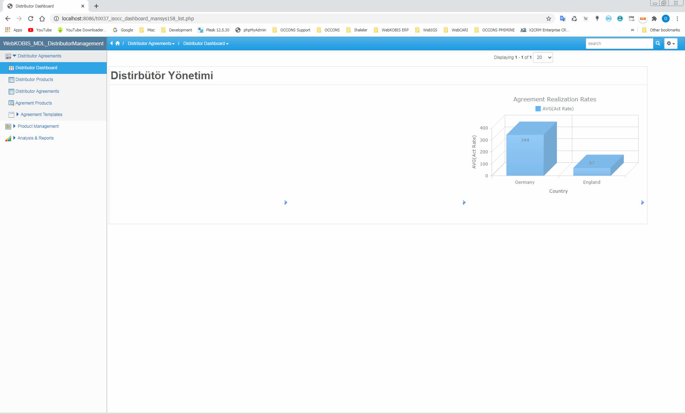Click the Distributor Products table icon
This screenshot has width=685, height=414.
point(11,80)
